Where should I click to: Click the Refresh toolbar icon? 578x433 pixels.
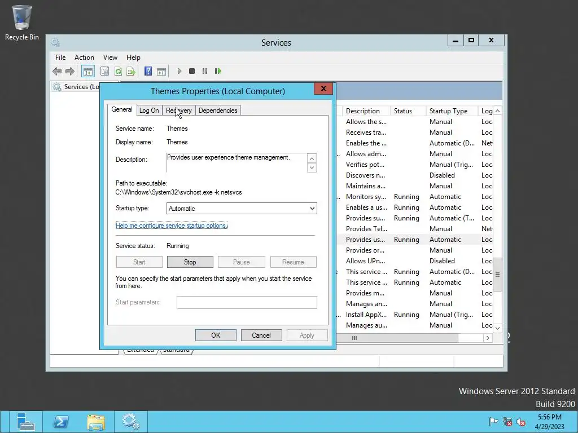click(x=118, y=71)
